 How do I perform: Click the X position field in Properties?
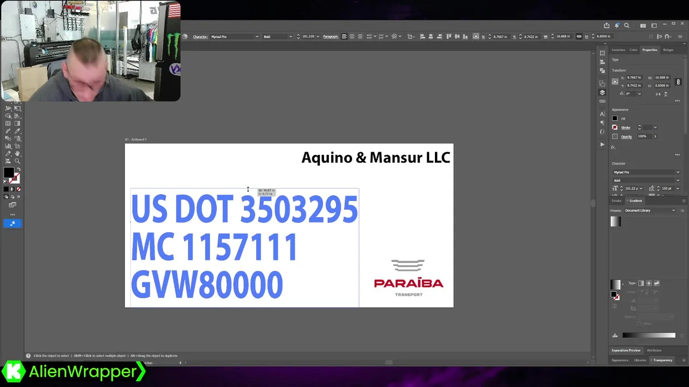point(634,77)
